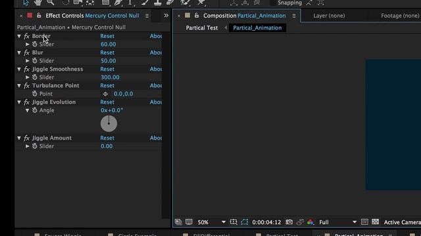The width and height of the screenshot is (421, 236).
Task: Reset the Jiggle Amount effect
Action: pos(107,138)
